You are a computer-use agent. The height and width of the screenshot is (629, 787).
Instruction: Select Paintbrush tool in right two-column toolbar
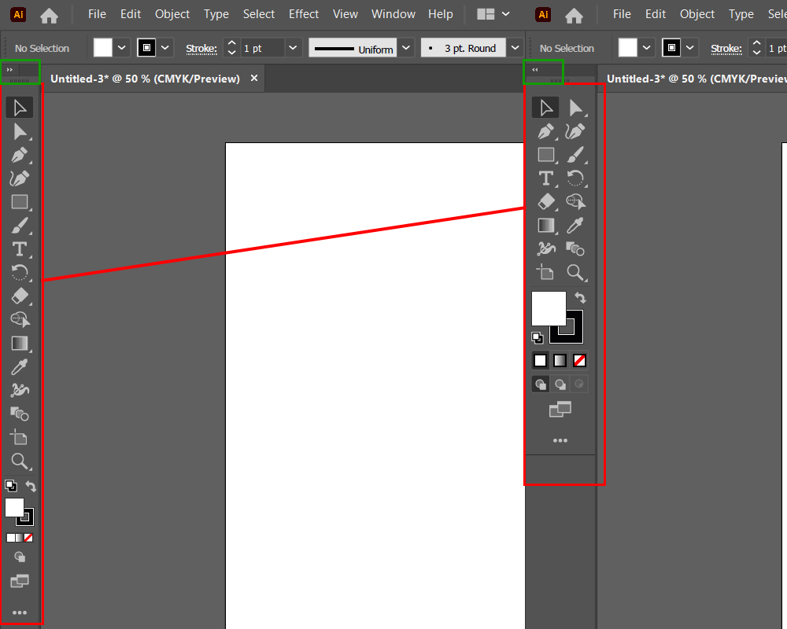click(x=575, y=155)
